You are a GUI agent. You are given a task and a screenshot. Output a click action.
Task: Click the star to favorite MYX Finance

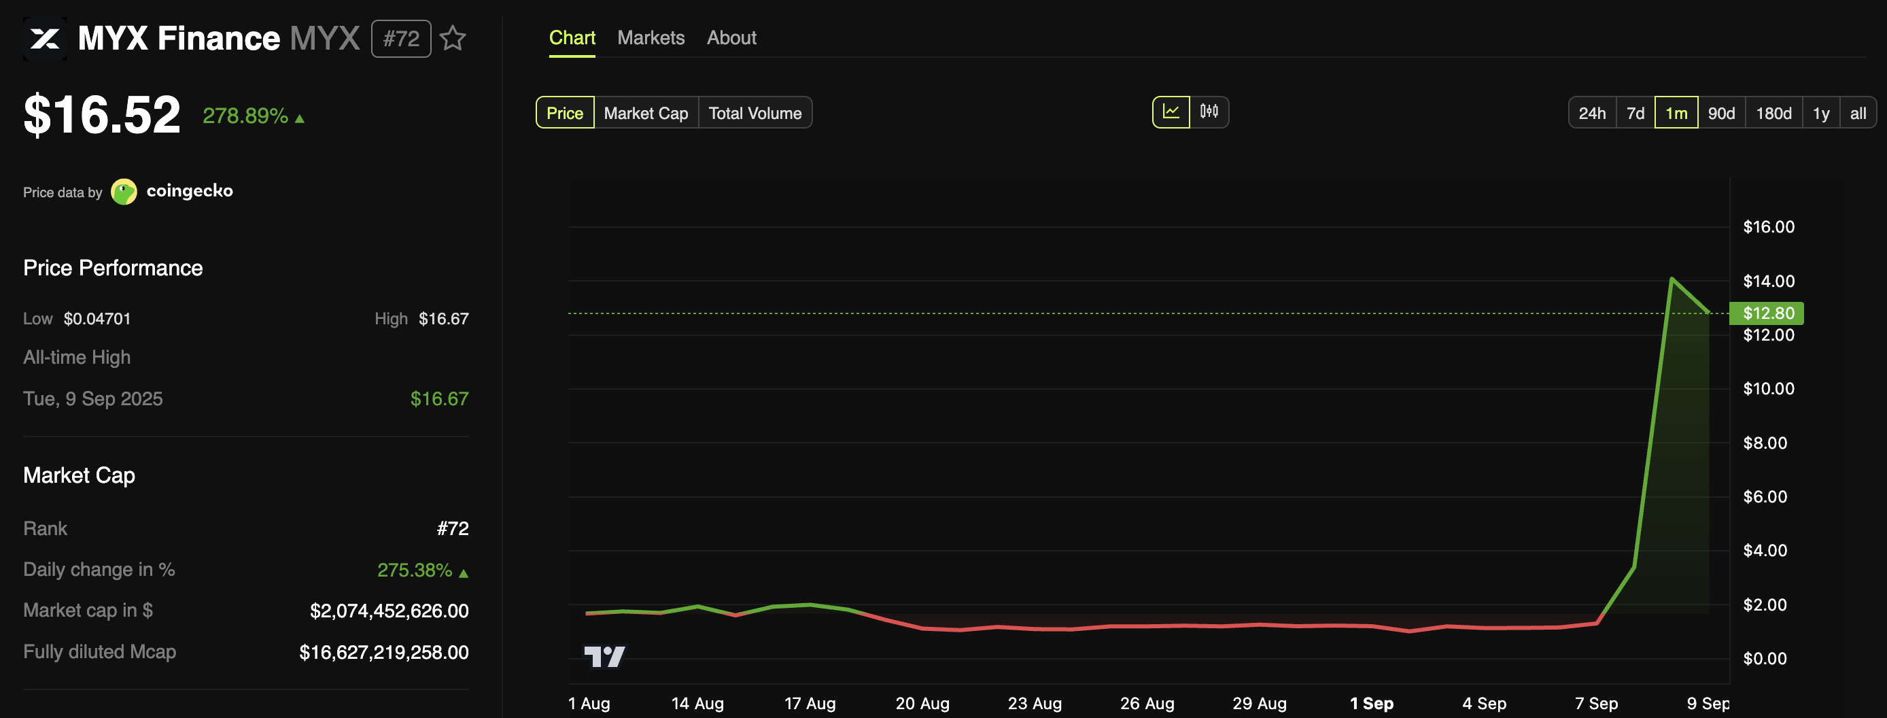[454, 38]
